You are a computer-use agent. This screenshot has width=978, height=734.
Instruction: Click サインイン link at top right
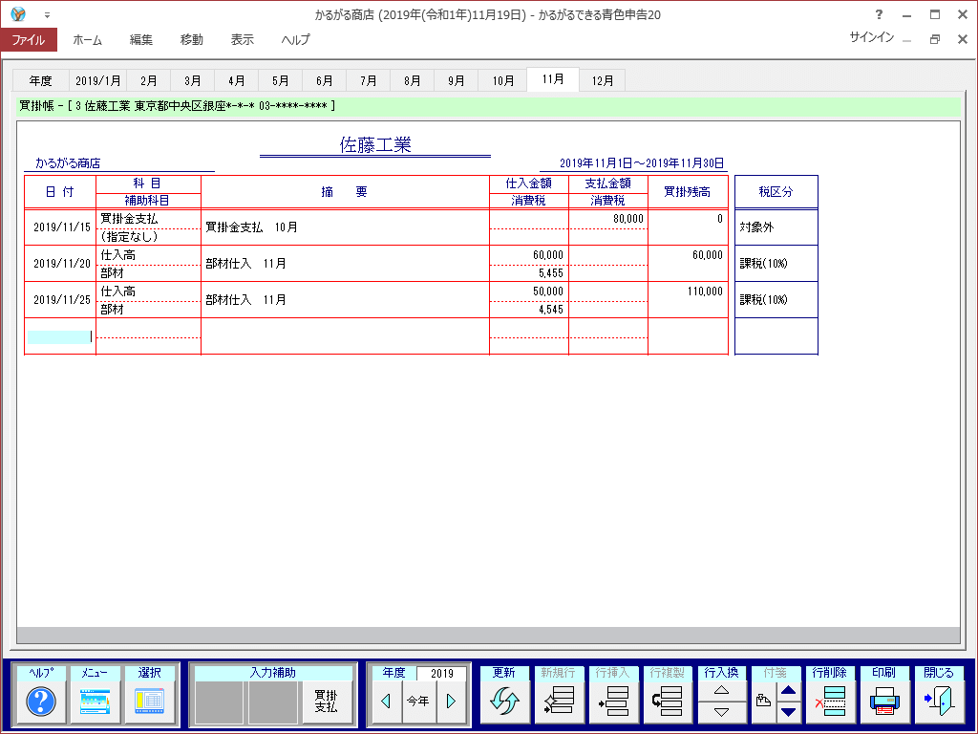[x=871, y=37]
